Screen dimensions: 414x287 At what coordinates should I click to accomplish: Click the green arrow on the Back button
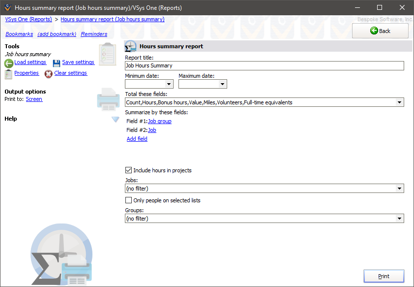click(373, 31)
